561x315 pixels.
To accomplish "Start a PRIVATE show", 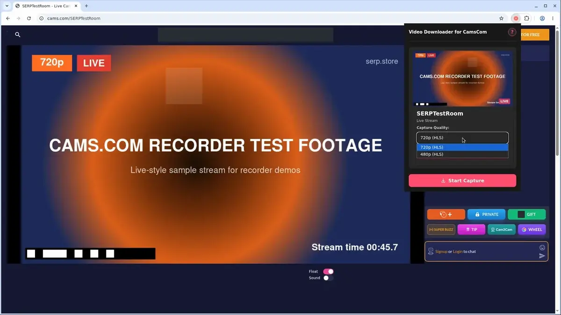I will coord(486,214).
